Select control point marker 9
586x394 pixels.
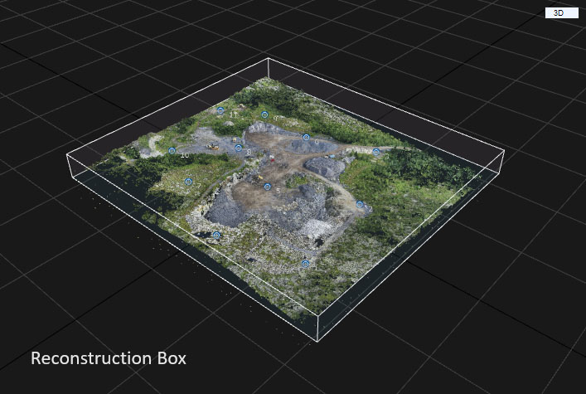[264, 114]
